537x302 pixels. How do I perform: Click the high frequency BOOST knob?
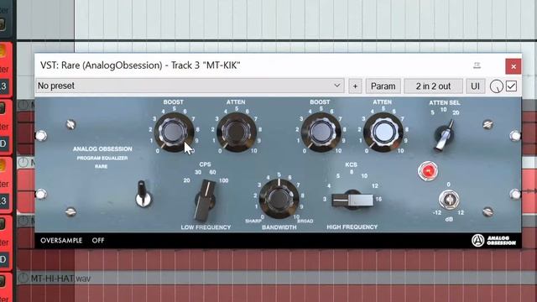[321, 132]
